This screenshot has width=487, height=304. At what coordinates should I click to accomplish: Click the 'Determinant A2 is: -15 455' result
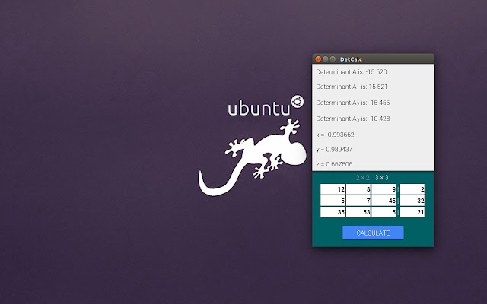tap(353, 103)
